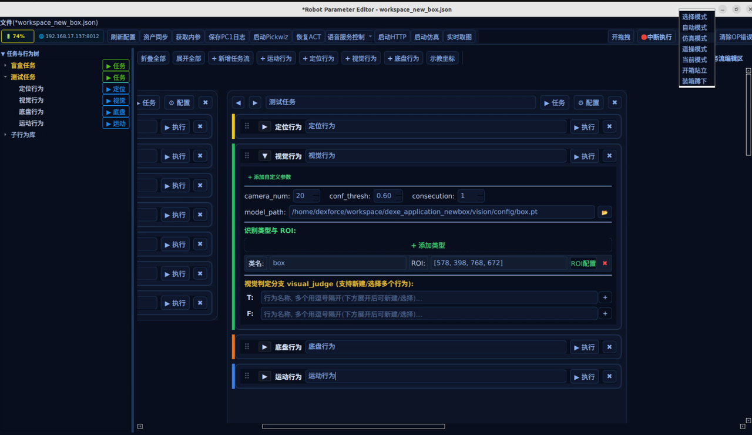This screenshot has width=752, height=435.
Task: Expand the 底盘行为 row arrow
Action: (x=264, y=347)
